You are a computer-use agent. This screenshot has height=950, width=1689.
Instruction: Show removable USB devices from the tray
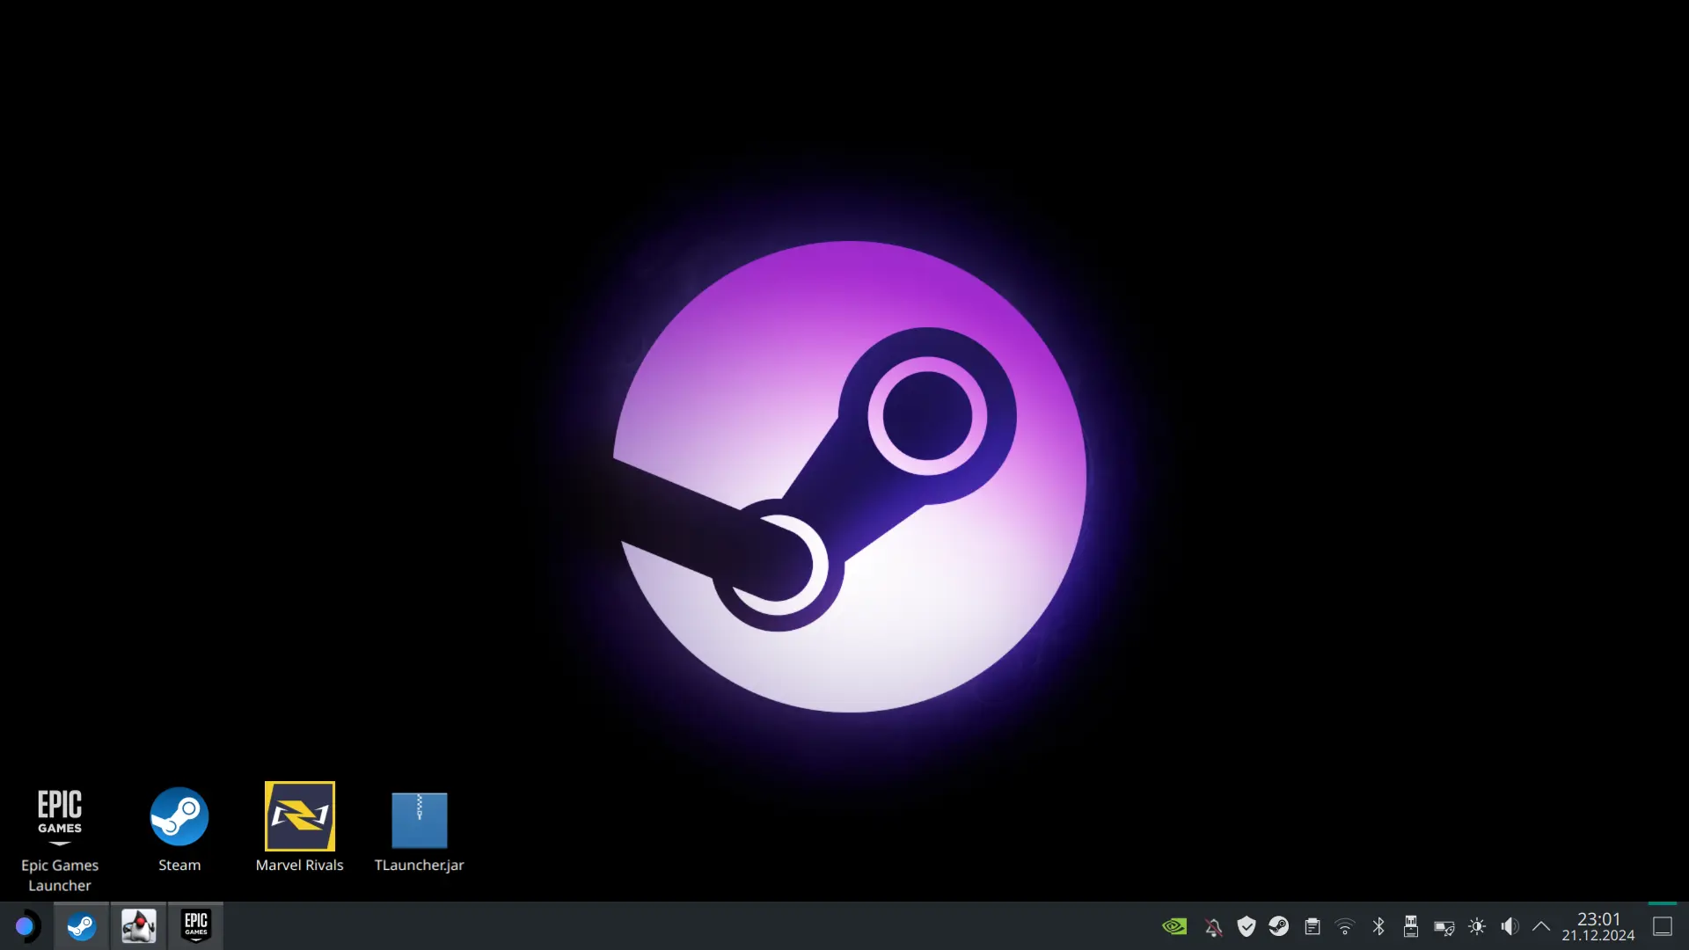(1411, 926)
